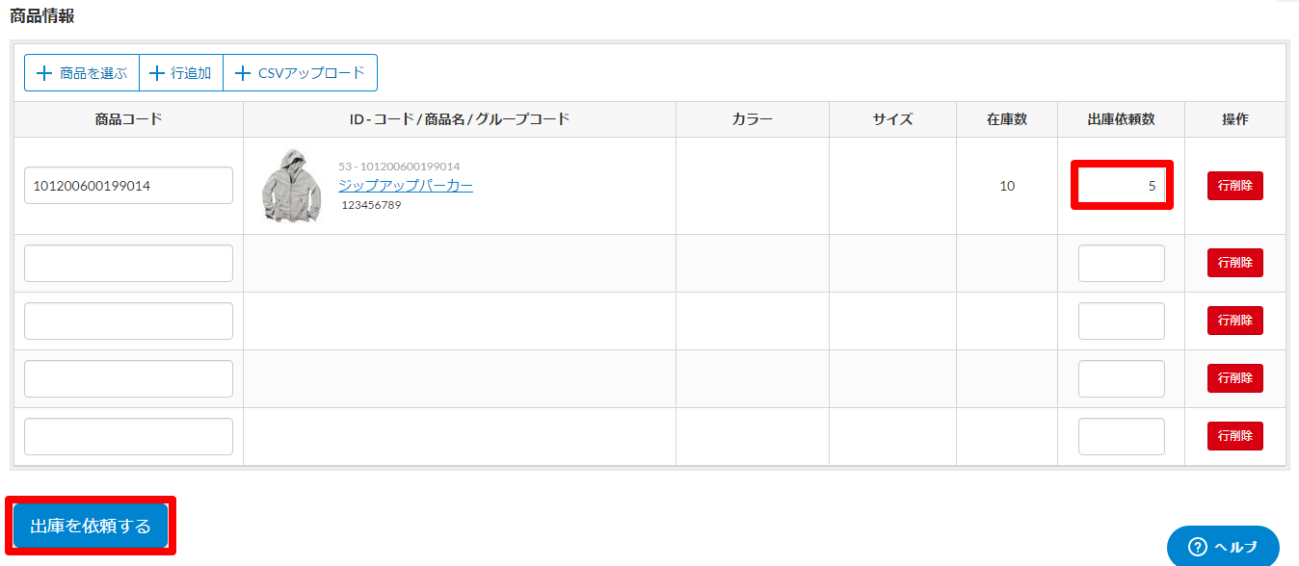Delete the fifth row with 行削除
Screen dimensions: 1299x566
pyautogui.click(x=1234, y=436)
